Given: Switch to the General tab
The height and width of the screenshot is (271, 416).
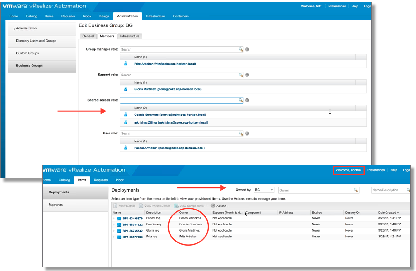Looking at the screenshot, I should [x=88, y=36].
